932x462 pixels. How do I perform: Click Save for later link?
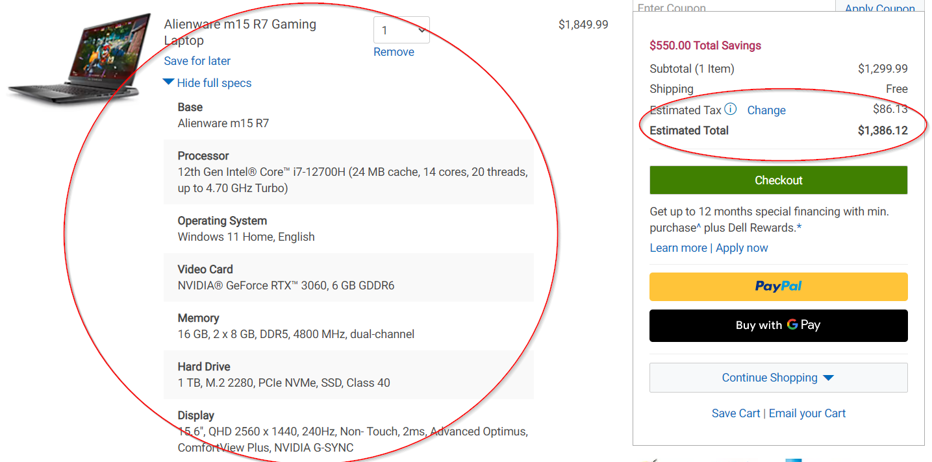(197, 61)
